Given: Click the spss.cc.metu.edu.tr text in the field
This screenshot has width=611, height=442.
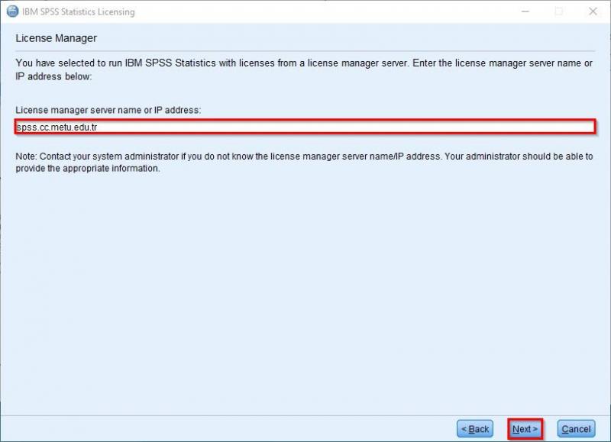Looking at the screenshot, I should (57, 127).
